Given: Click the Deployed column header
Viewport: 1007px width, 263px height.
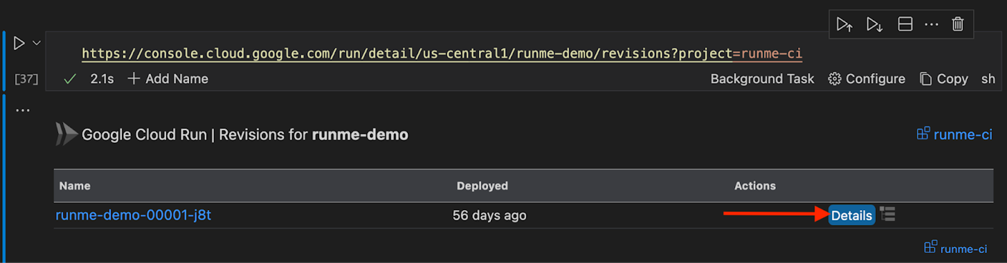Looking at the screenshot, I should (482, 186).
